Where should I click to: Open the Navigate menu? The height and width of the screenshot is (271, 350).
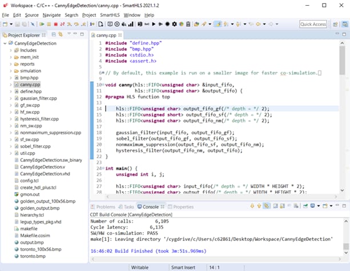pos(51,14)
